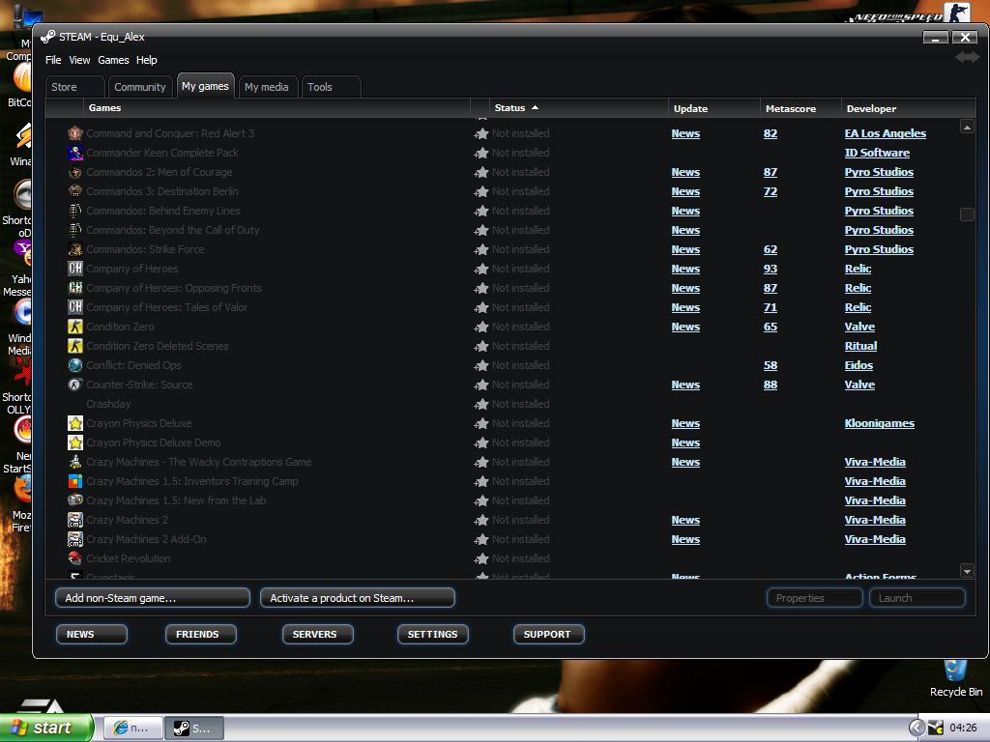
Task: Click the Command and Conquer: Red Alert 3 game icon
Action: click(75, 133)
